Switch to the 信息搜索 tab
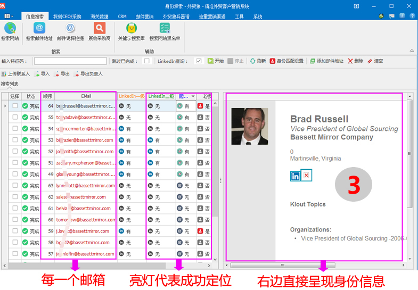The height and width of the screenshot is (290, 418). tap(35, 16)
